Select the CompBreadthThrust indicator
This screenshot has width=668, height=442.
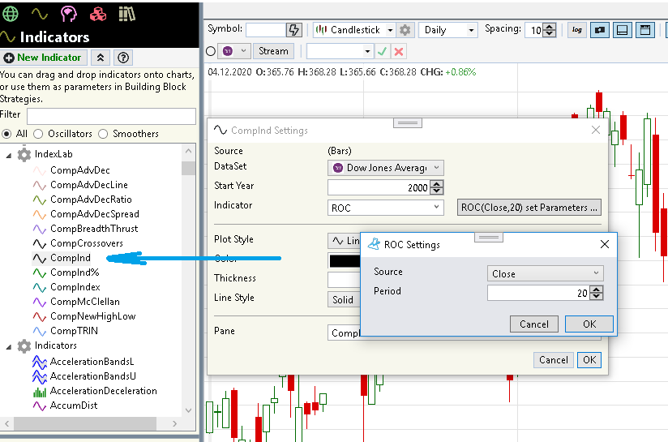point(94,229)
